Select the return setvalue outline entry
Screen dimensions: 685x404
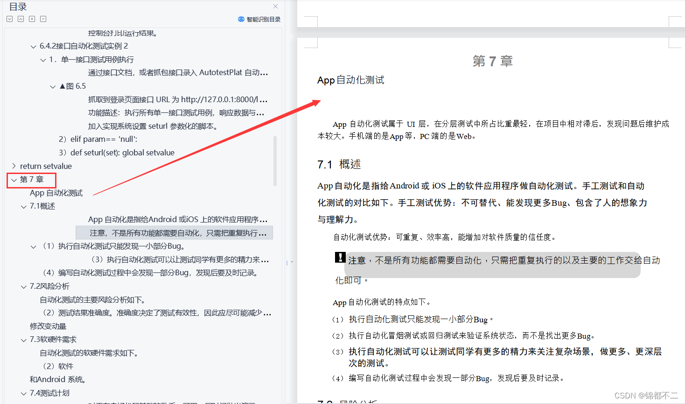coord(46,166)
